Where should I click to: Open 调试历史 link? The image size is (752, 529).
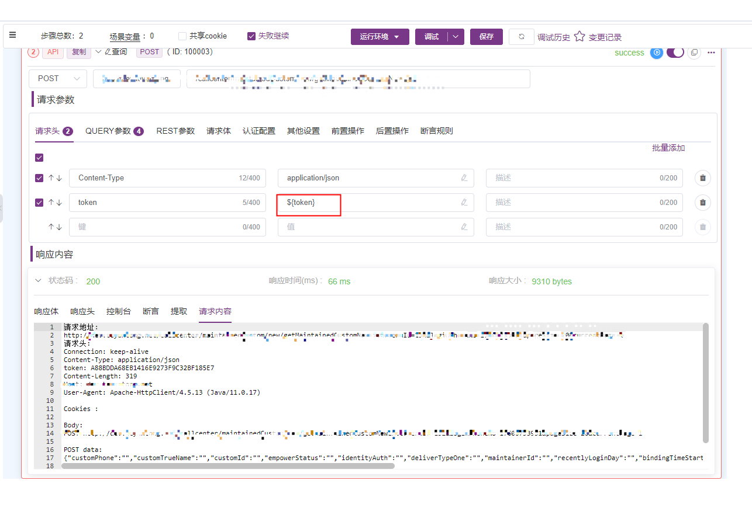tap(554, 37)
